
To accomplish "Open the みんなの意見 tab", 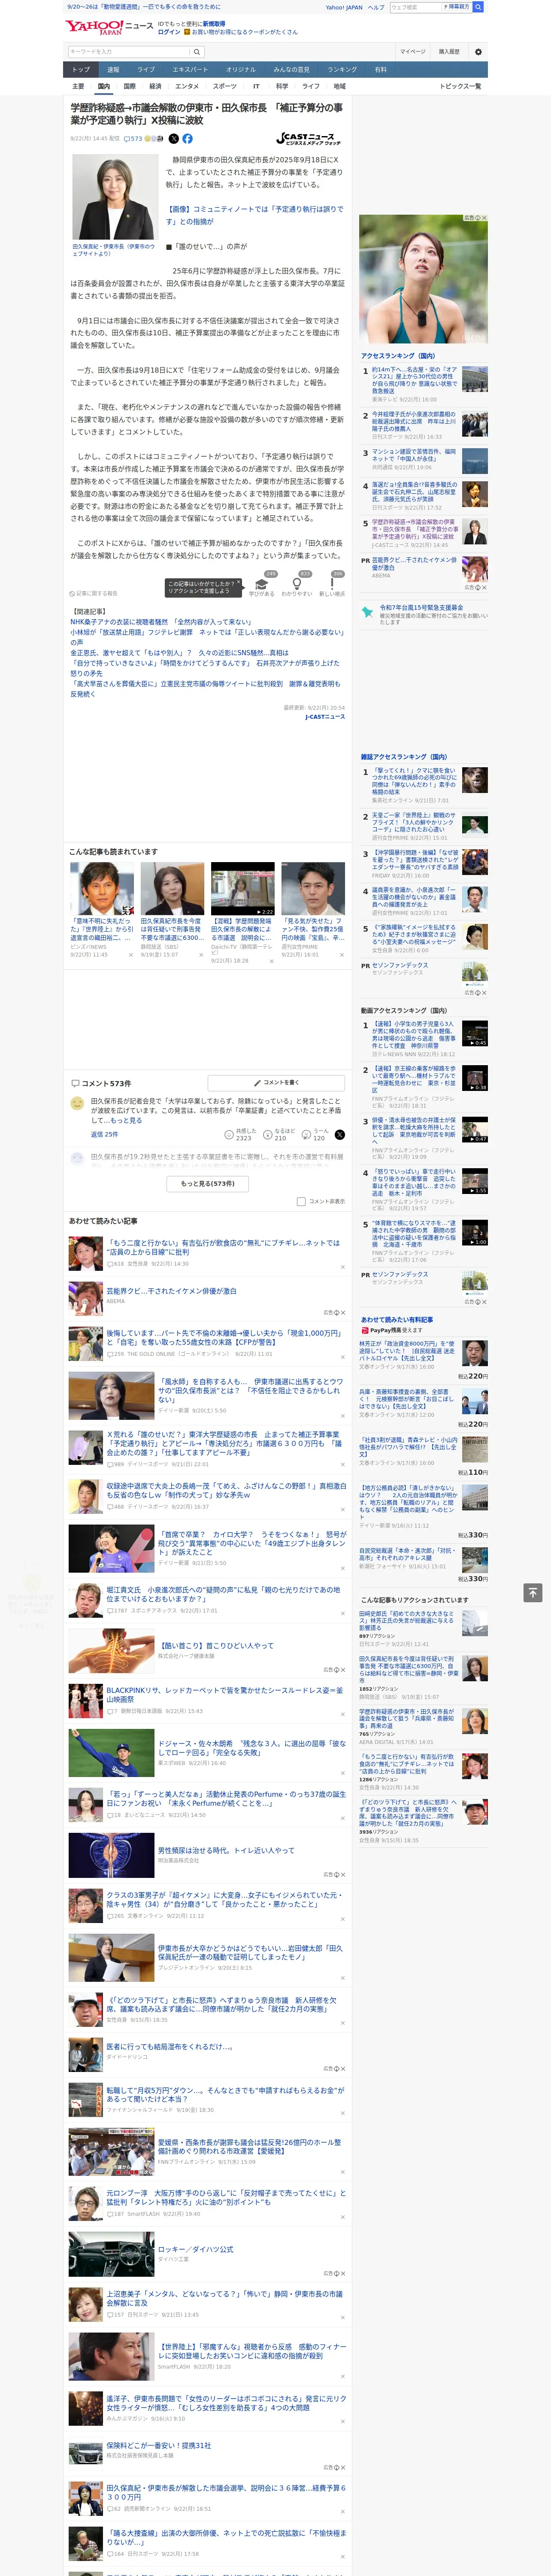I will (x=291, y=70).
